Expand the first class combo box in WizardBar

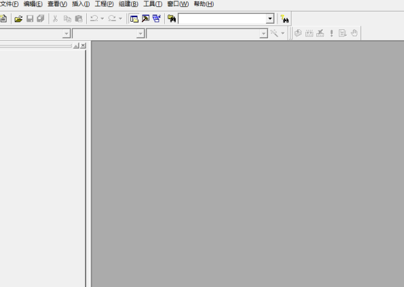[x=66, y=34]
